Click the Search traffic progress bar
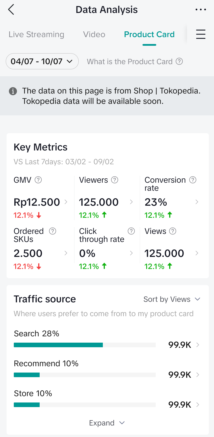The image size is (214, 437). [84, 345]
